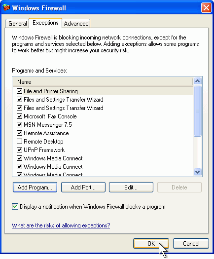
Task: Switch to the General tab
Action: pos(17,24)
